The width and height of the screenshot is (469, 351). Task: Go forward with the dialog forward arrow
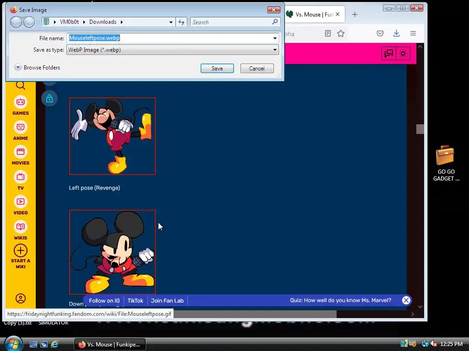[29, 22]
